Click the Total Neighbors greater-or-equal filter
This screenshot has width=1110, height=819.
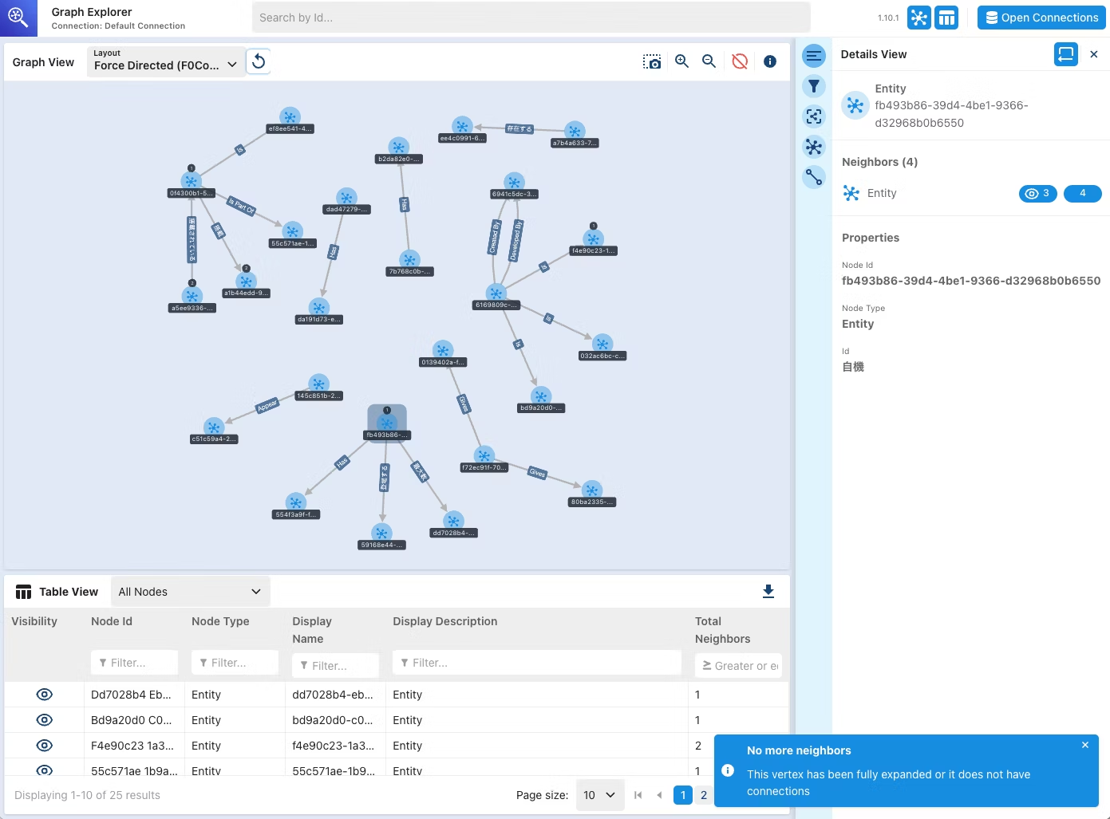738,666
